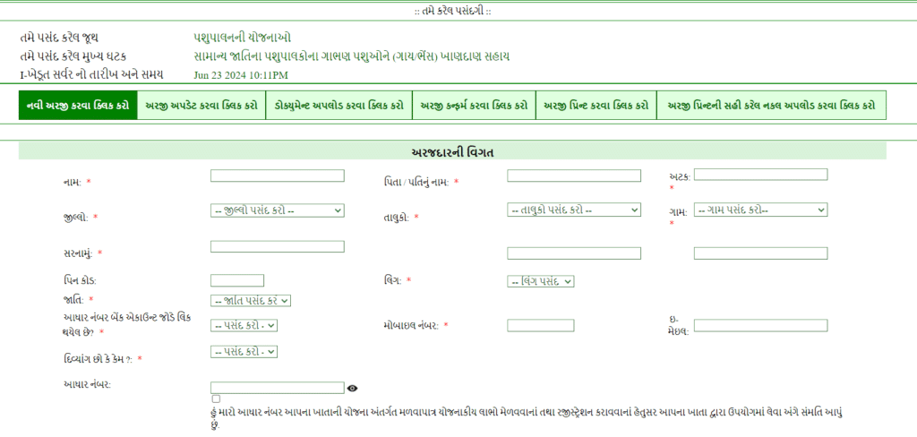The image size is (917, 437).
Task: Click the નામ input field
Action: coord(278,176)
